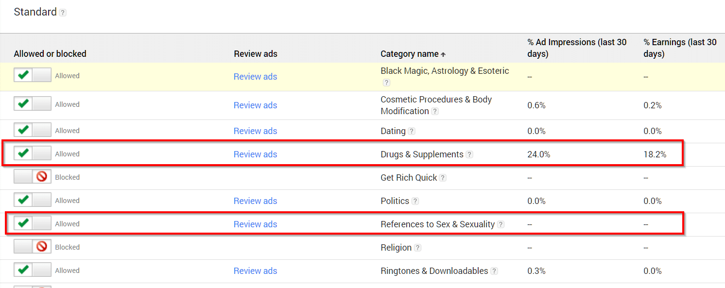Click % Ad Impressions column header
725x288 pixels.
coord(577,48)
